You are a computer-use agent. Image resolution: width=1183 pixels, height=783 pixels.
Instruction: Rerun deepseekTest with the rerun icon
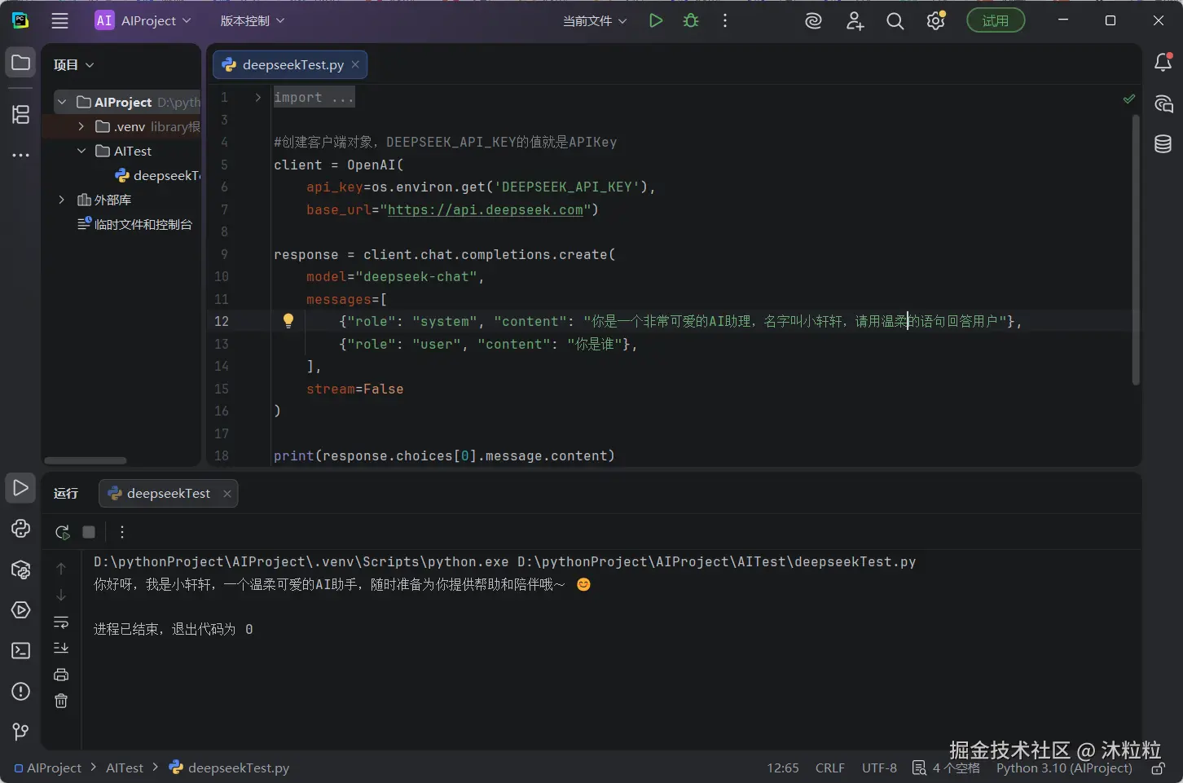62,532
